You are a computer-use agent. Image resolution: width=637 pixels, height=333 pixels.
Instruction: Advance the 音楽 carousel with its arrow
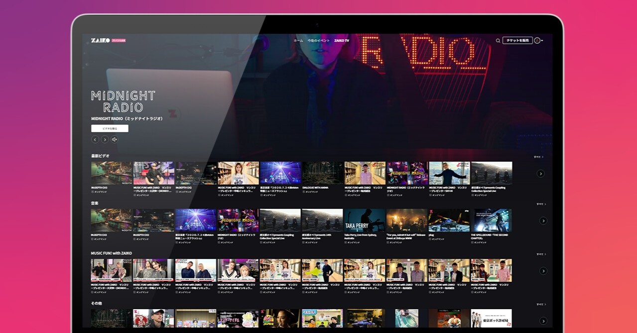pos(543,221)
